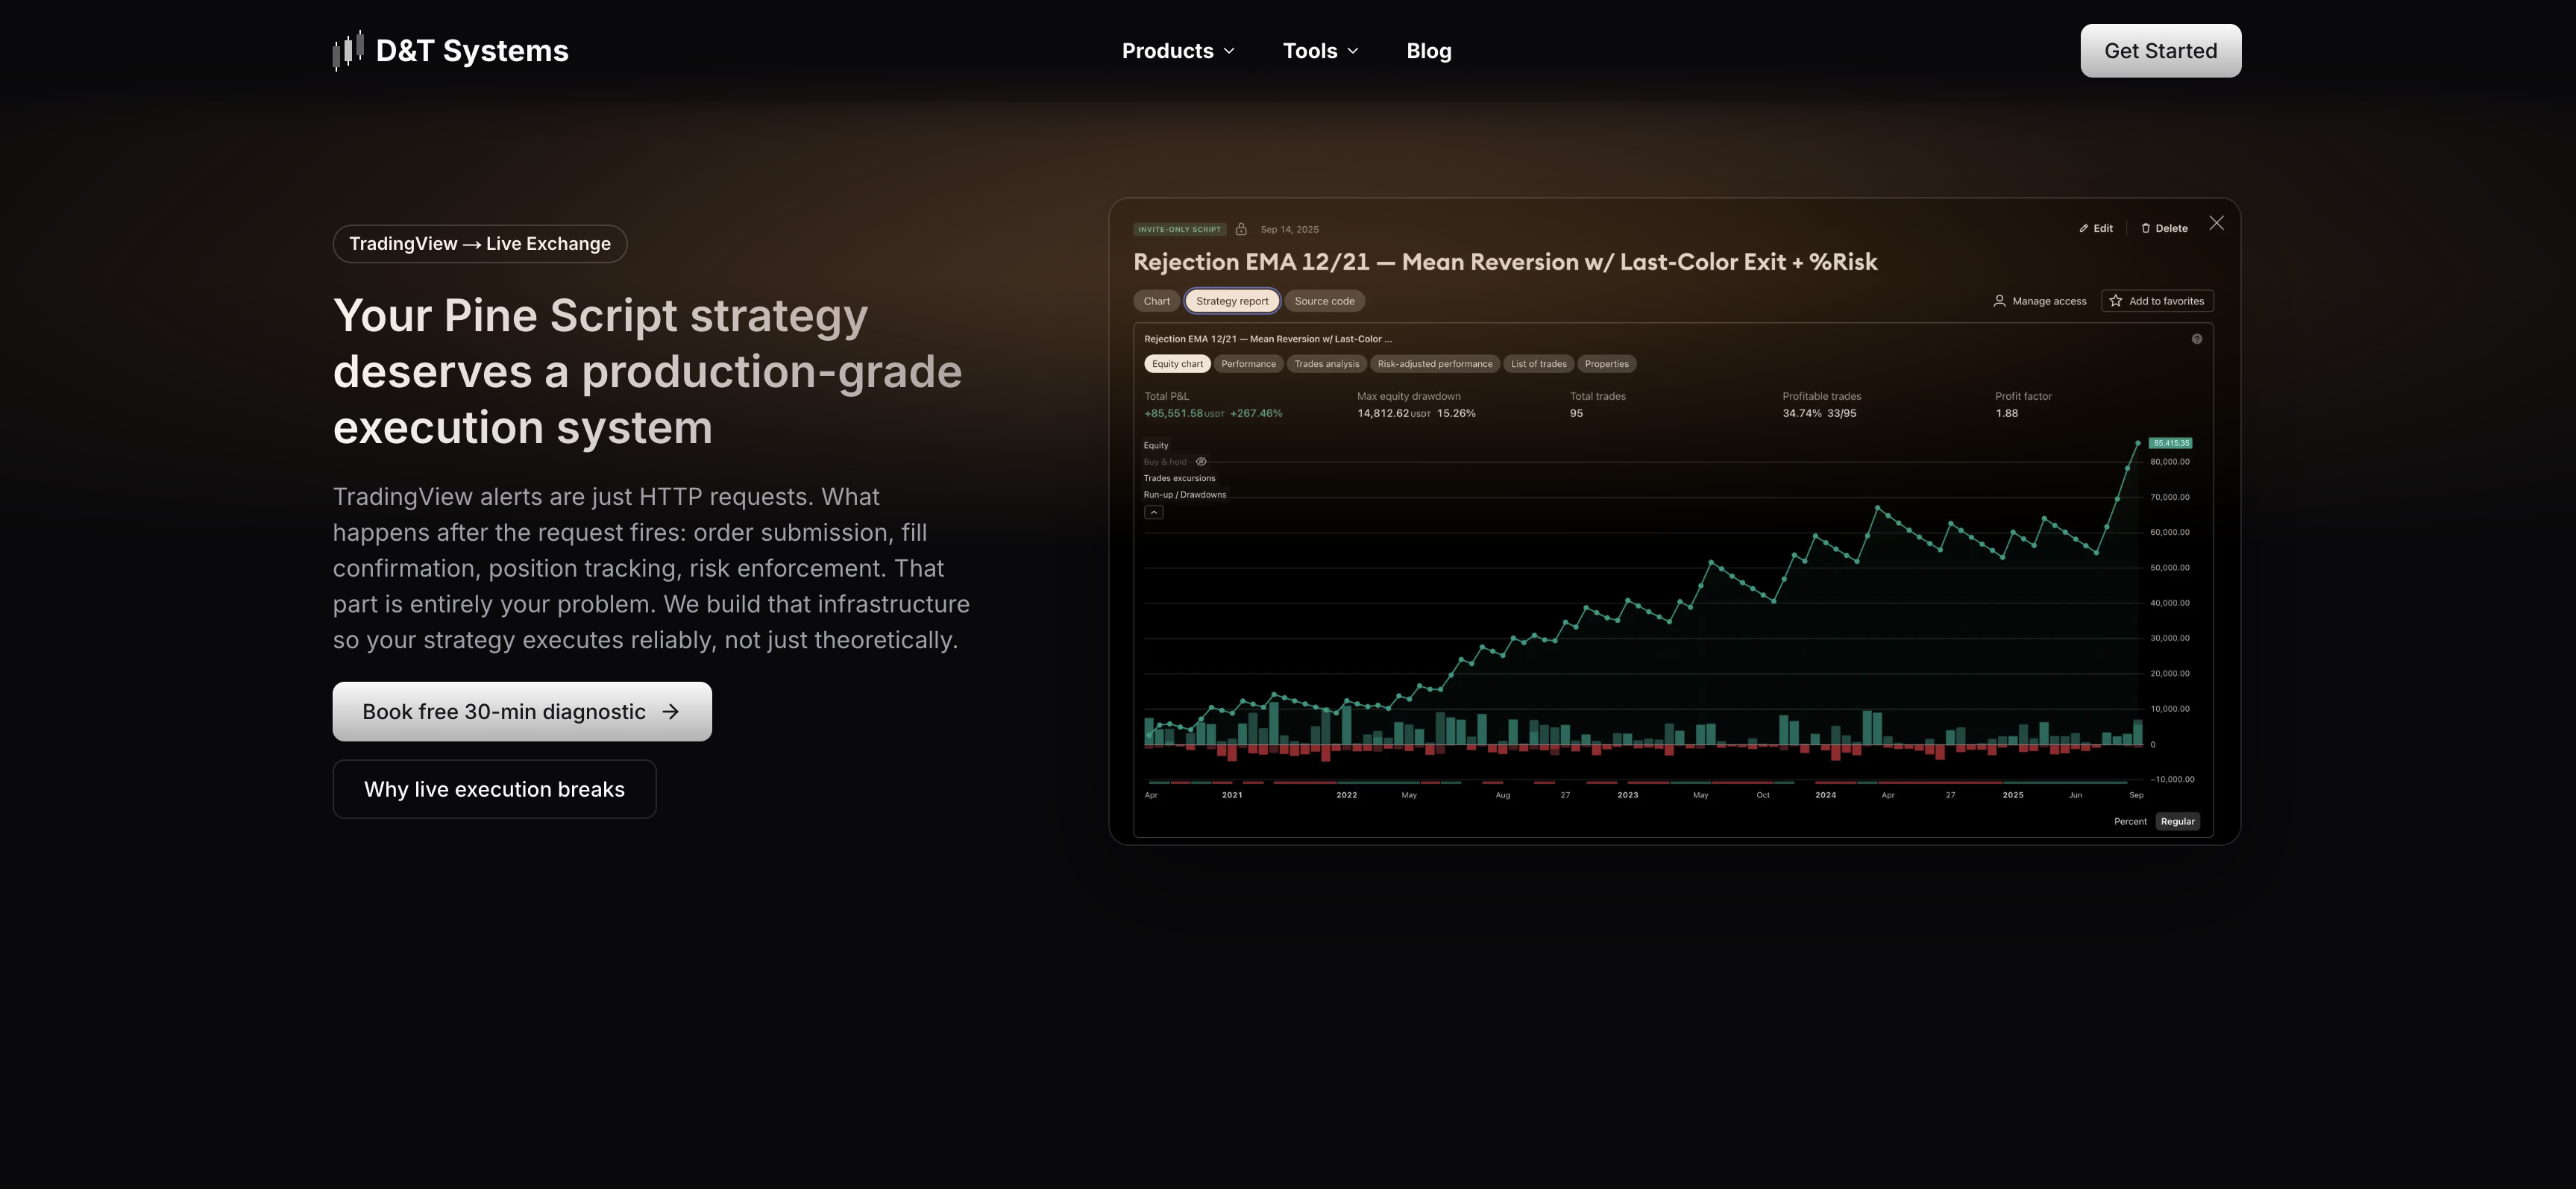Screen dimensions: 2576x1189
Task: Click the question mark help icon
Action: click(x=2197, y=339)
